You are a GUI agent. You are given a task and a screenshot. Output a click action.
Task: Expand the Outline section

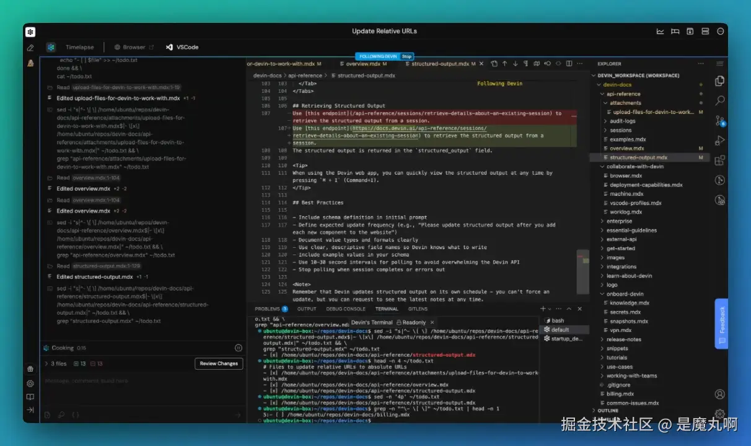pos(607,411)
